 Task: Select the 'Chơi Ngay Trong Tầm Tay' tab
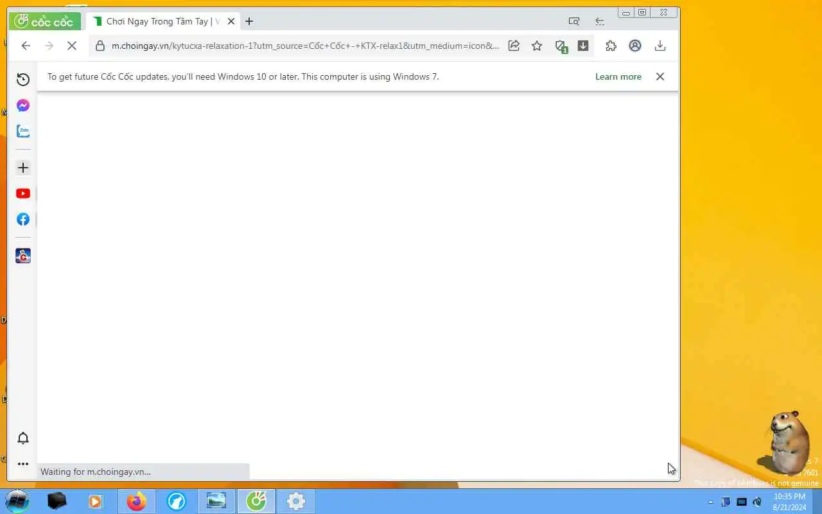click(162, 21)
